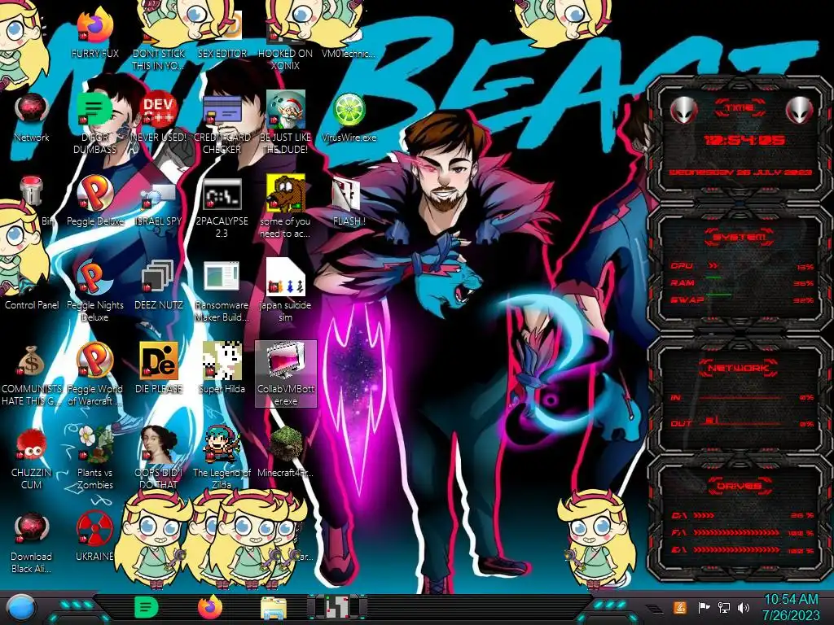Click the date WEDNESDAY 26 JULY 2023
The image size is (834, 625).
pyautogui.click(x=740, y=173)
